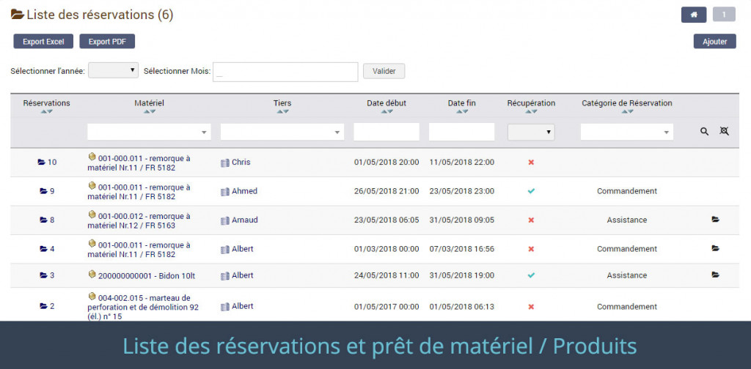Image resolution: width=751 pixels, height=369 pixels.
Task: Select date 01/05/2017 00:00 cell
Action: coord(387,307)
